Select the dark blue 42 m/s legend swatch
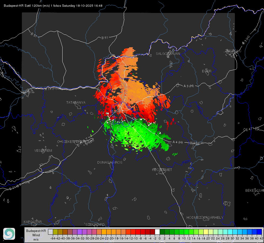Screen dimensions: 264x243 (259, 232)
